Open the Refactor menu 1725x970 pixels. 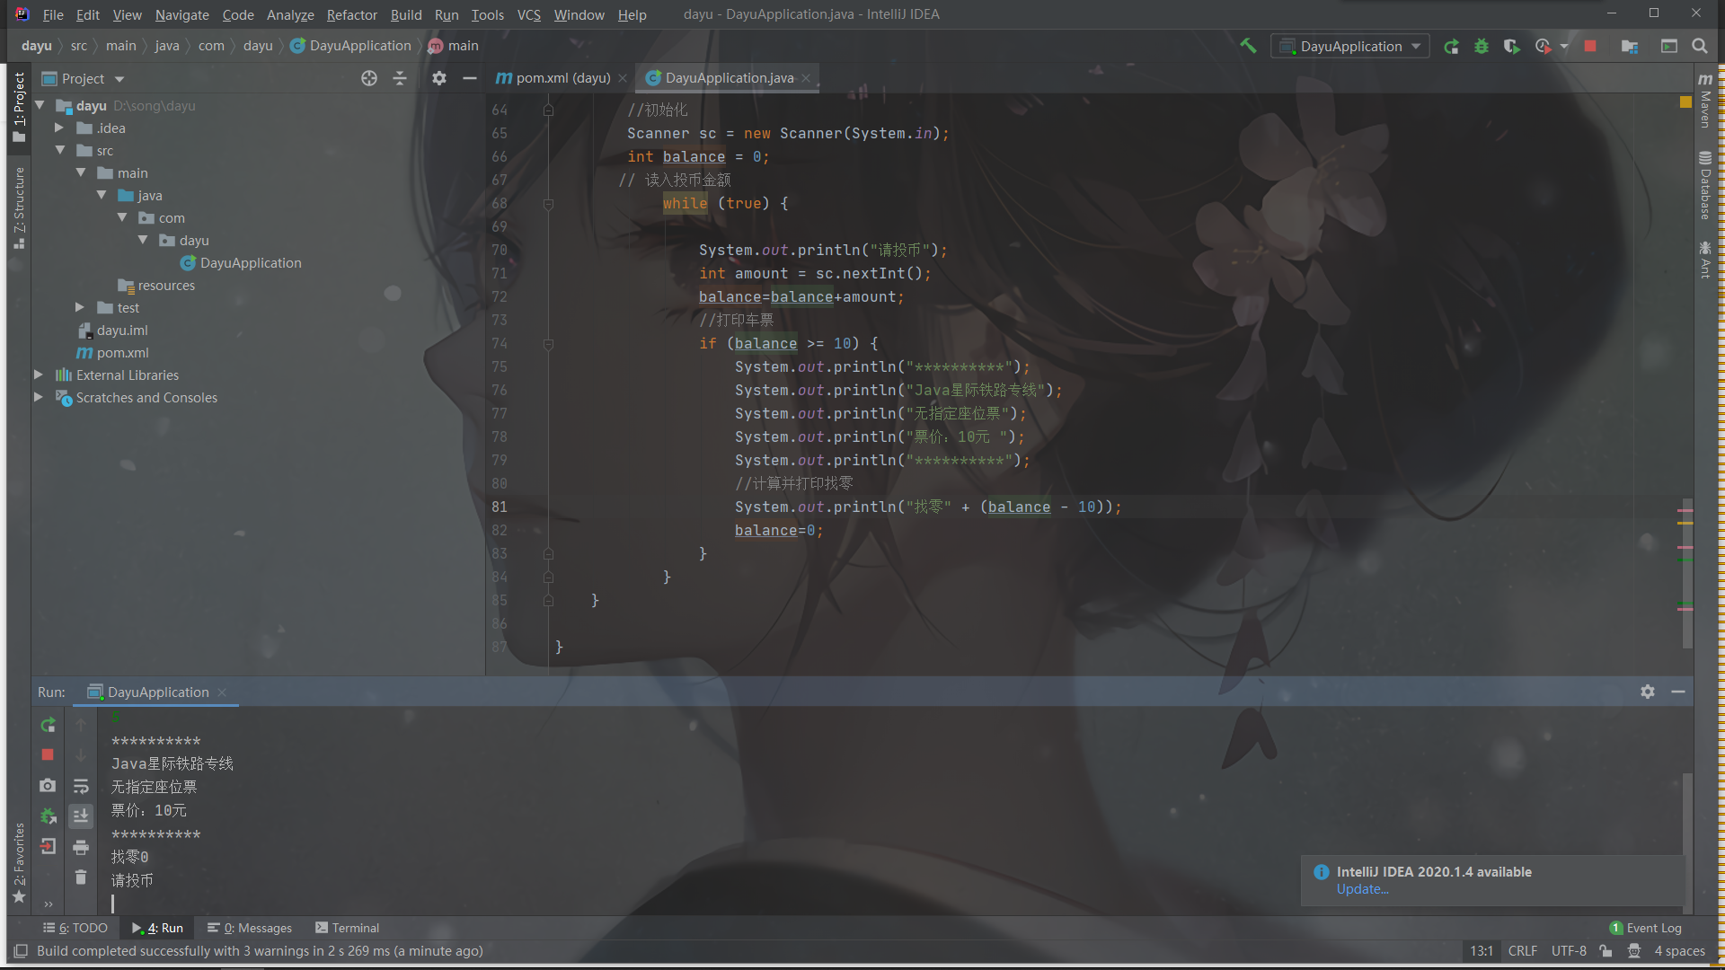click(351, 14)
